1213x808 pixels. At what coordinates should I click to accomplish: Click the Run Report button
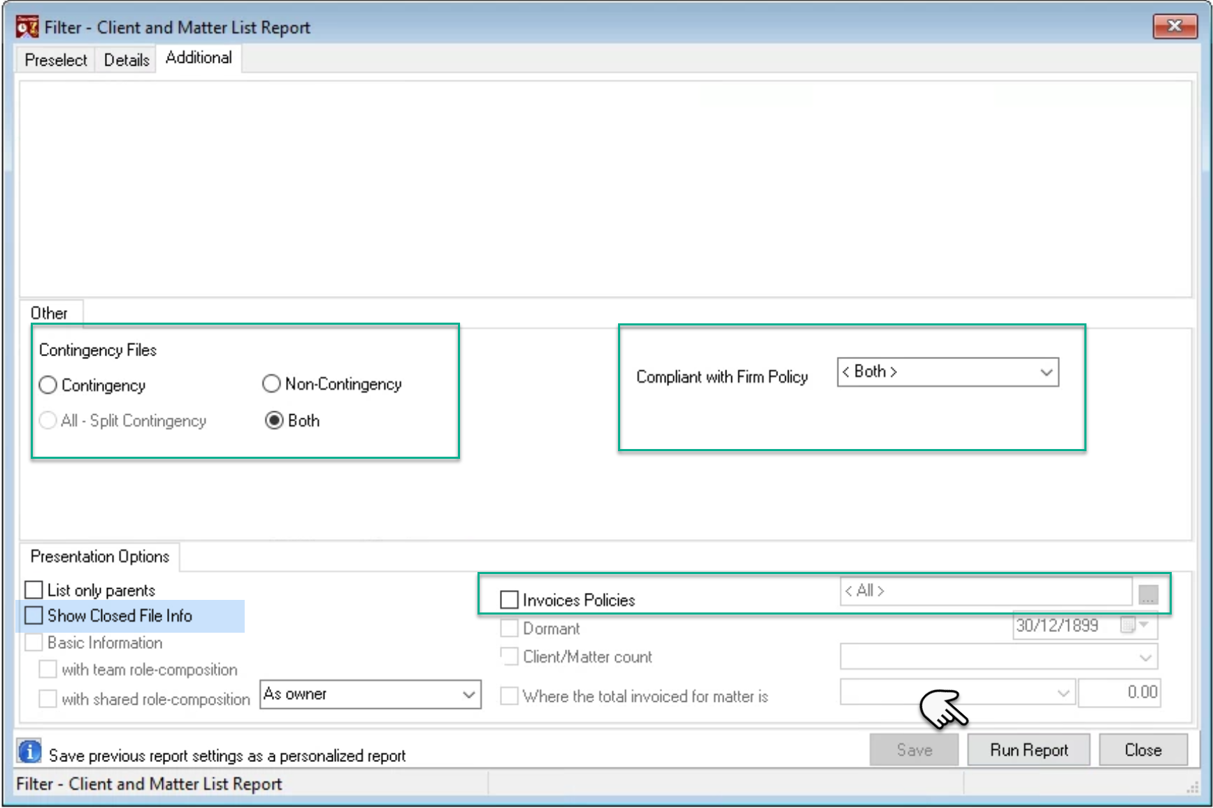[x=1028, y=750]
